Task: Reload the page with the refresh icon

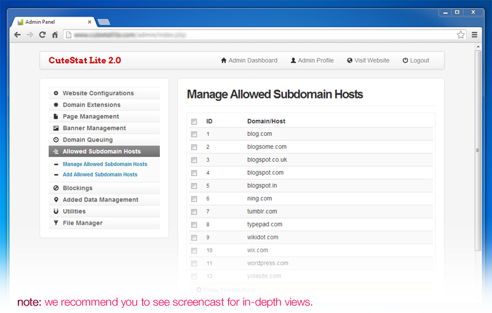Action: [x=42, y=35]
